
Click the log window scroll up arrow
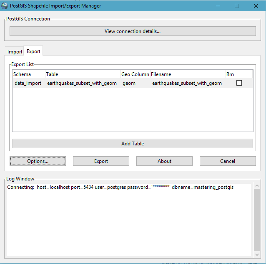(x=257, y=185)
